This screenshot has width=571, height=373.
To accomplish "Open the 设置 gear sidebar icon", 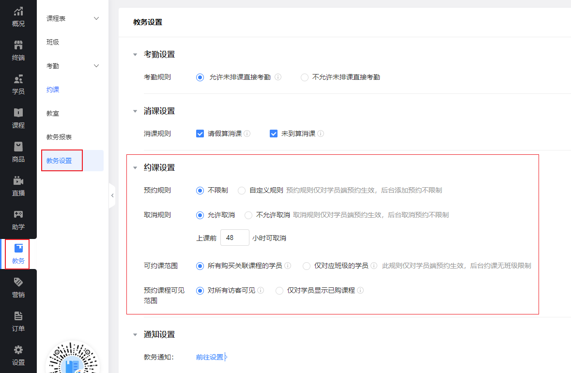I will pyautogui.click(x=18, y=355).
